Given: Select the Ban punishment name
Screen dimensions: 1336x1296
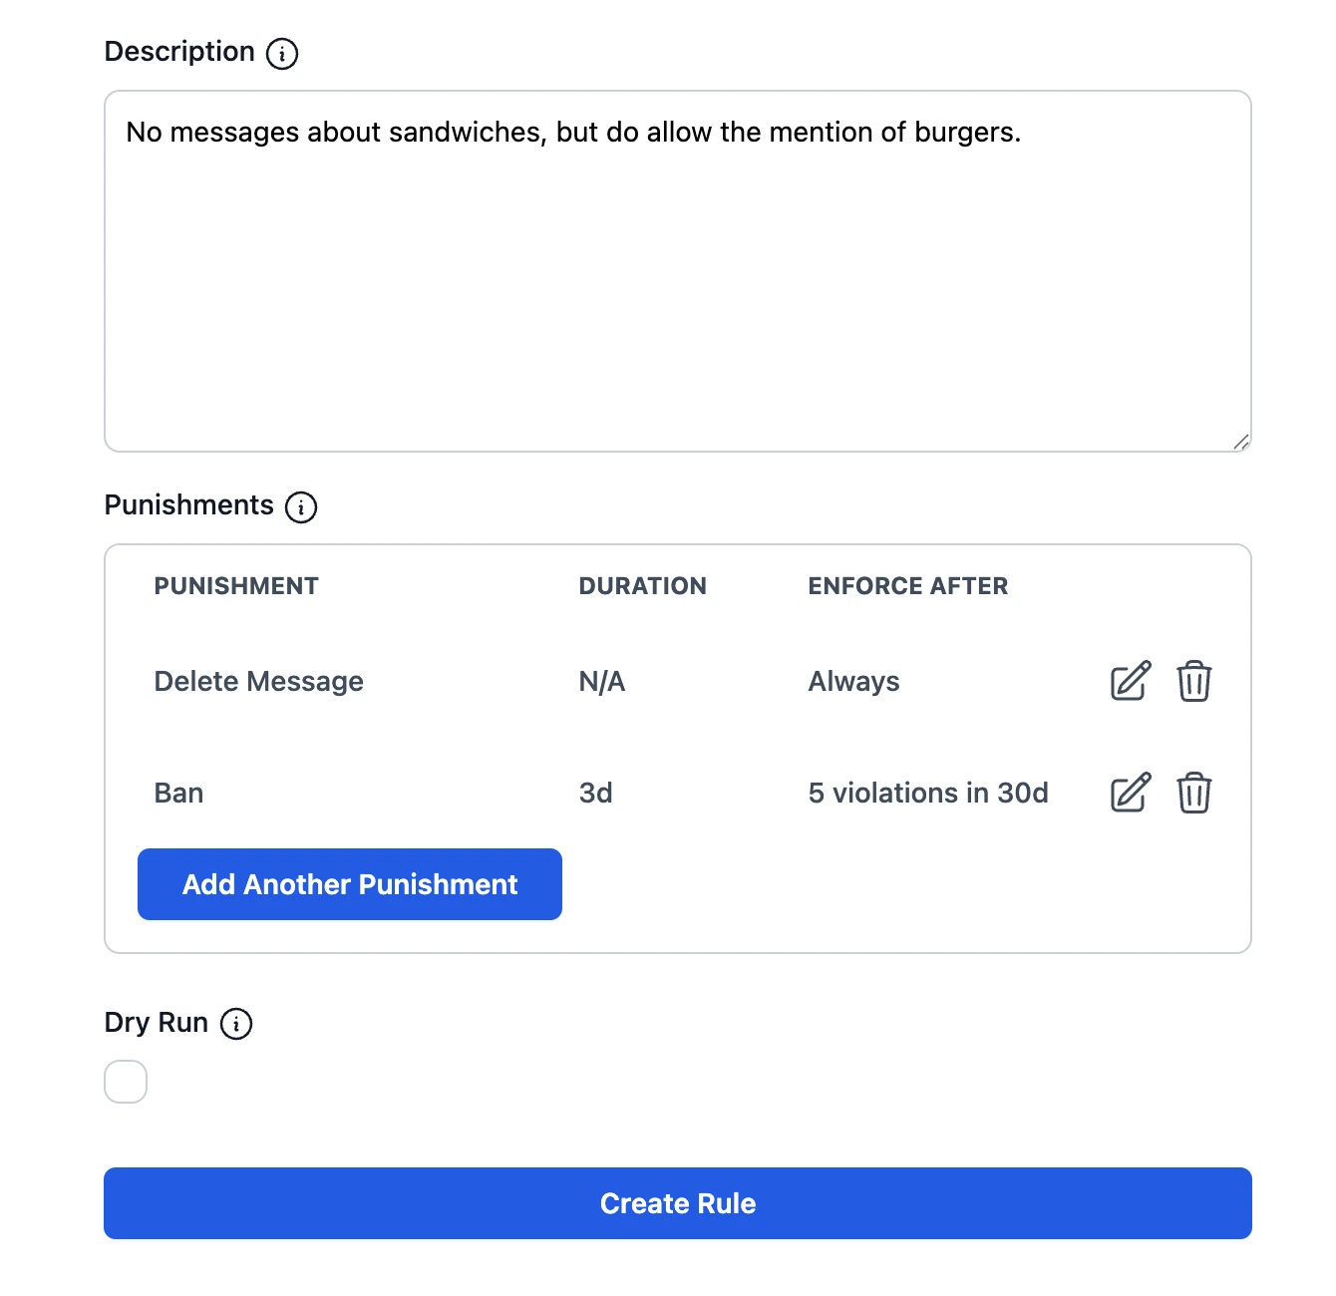Looking at the screenshot, I should coord(178,794).
